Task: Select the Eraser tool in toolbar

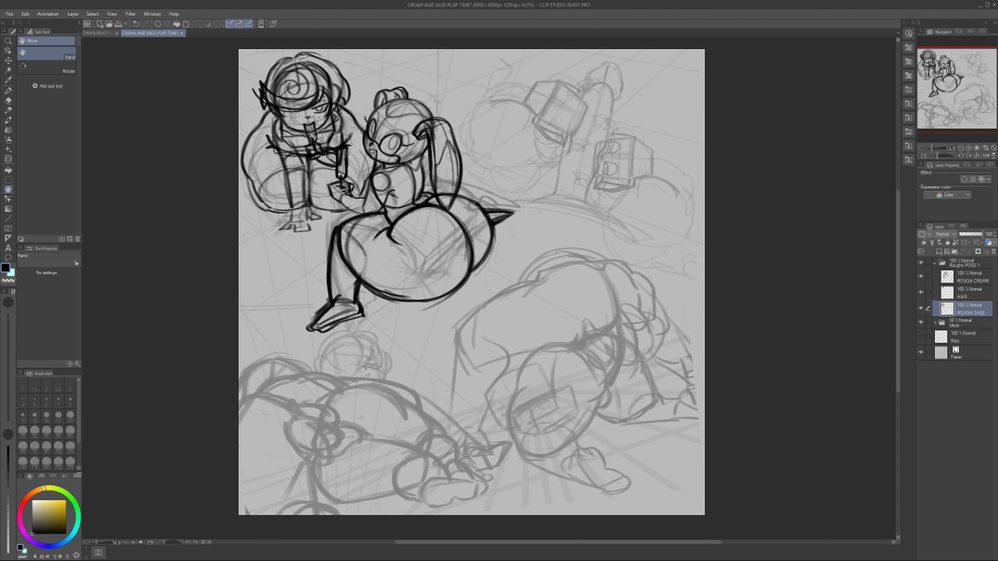Action: (8, 100)
